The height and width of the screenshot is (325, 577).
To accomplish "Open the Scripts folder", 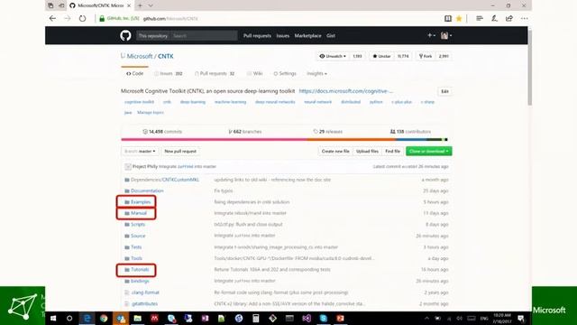I will (138, 225).
